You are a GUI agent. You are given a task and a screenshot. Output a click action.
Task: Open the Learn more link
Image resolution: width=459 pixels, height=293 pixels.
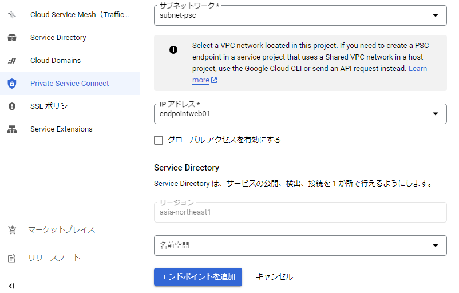click(x=417, y=69)
